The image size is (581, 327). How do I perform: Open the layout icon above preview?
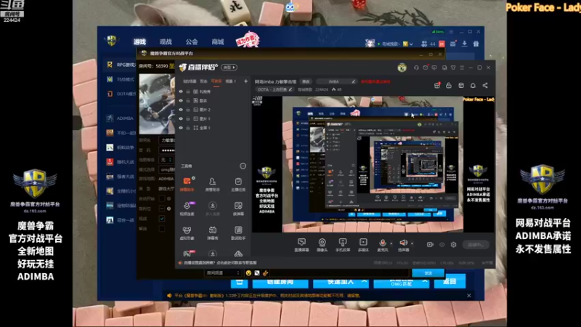click(461, 85)
